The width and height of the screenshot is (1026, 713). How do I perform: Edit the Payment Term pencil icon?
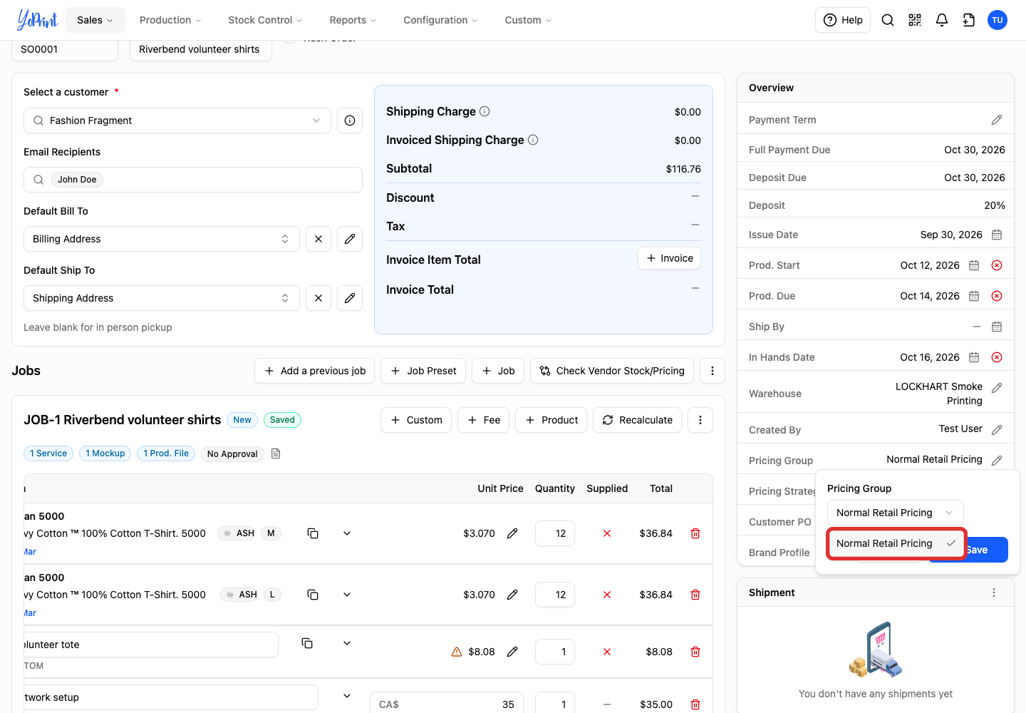pyautogui.click(x=997, y=120)
